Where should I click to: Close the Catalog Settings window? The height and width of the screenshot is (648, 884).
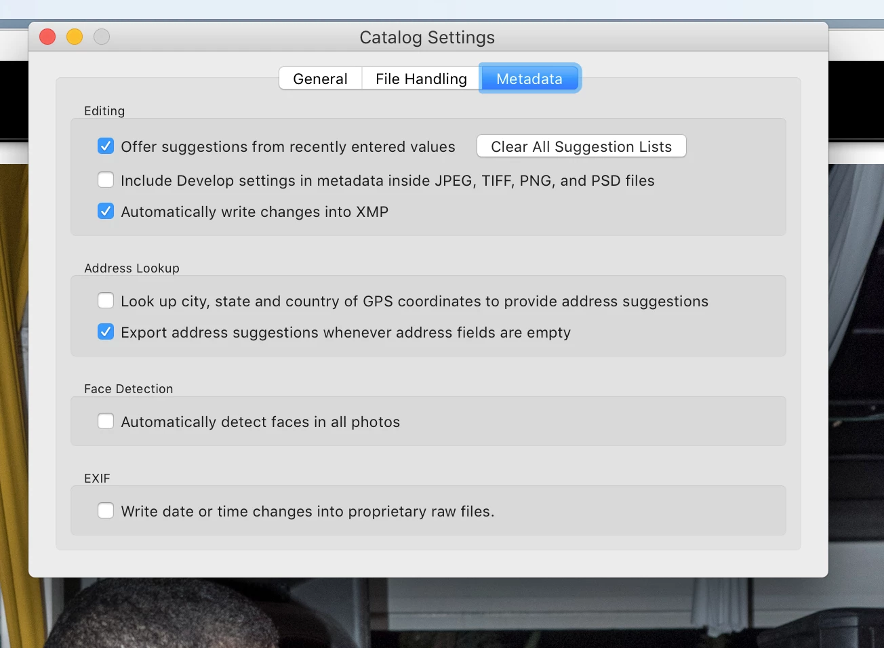coord(47,37)
